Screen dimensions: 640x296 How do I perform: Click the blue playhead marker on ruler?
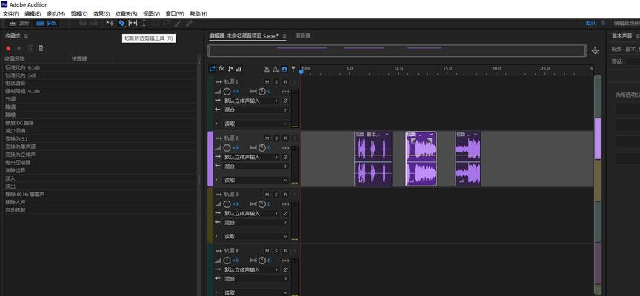click(x=301, y=72)
